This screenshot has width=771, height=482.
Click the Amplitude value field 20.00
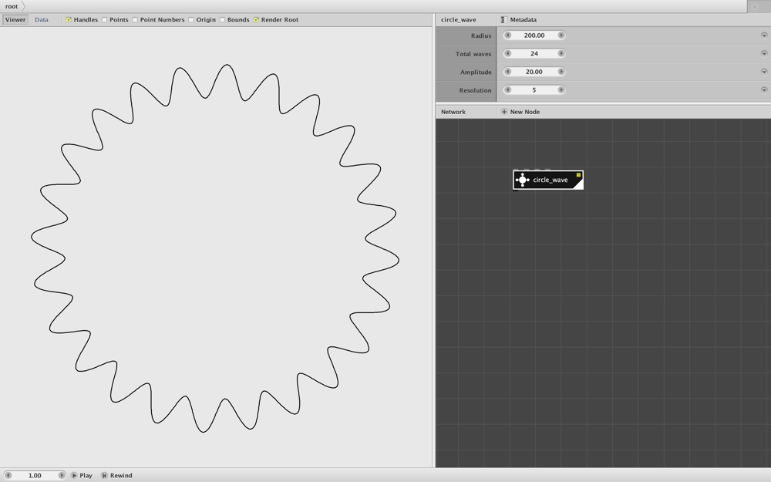[x=534, y=72]
